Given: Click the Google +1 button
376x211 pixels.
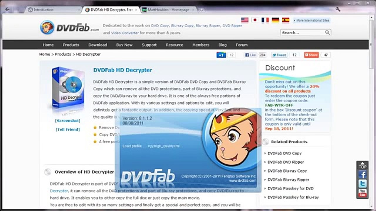Looking at the screenshot, I should coord(221,55).
